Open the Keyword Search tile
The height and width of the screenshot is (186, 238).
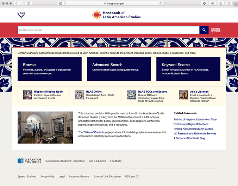188,69
